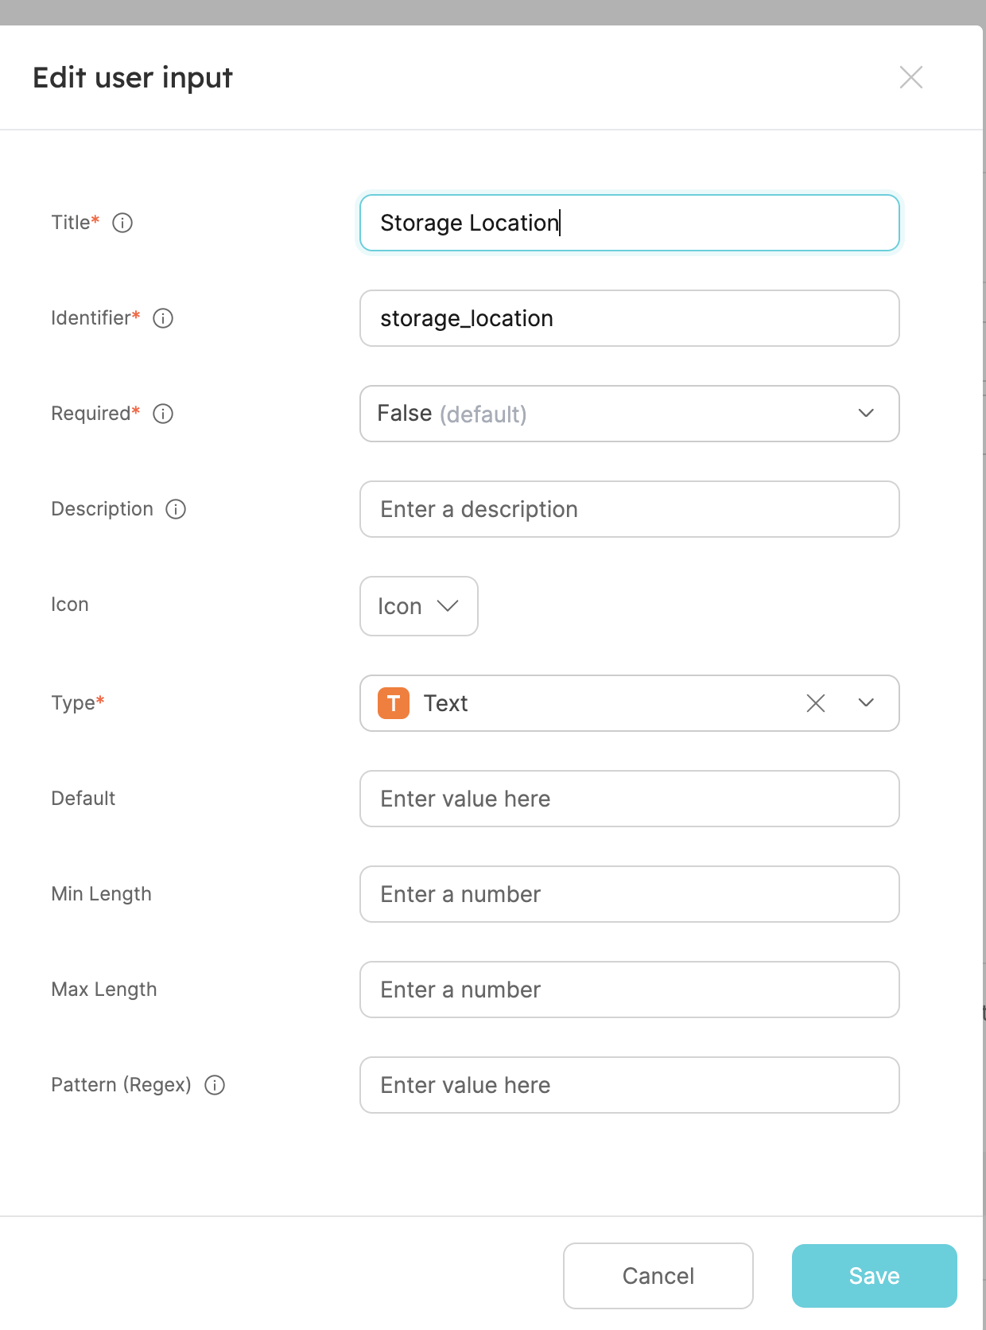986x1330 pixels.
Task: Click the info icon next to Title
Action: click(x=122, y=223)
